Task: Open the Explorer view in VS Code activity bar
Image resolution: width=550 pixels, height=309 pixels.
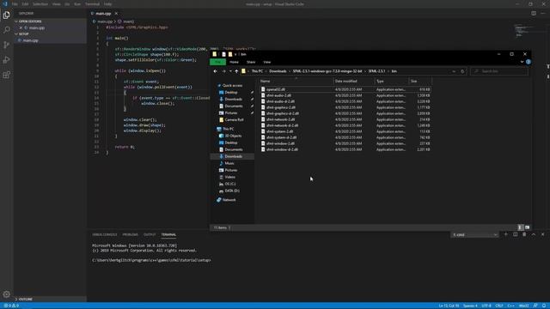Action: click(6, 15)
